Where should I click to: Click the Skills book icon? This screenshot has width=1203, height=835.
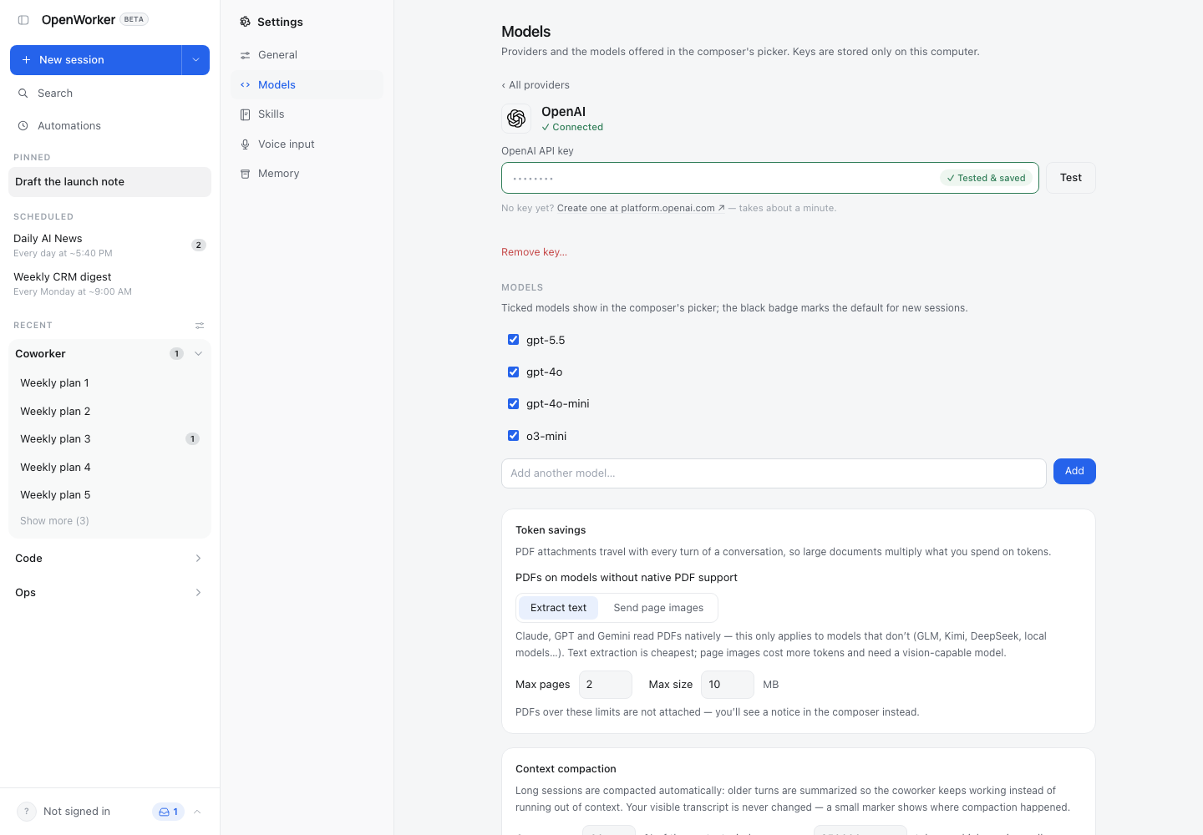tap(245, 114)
